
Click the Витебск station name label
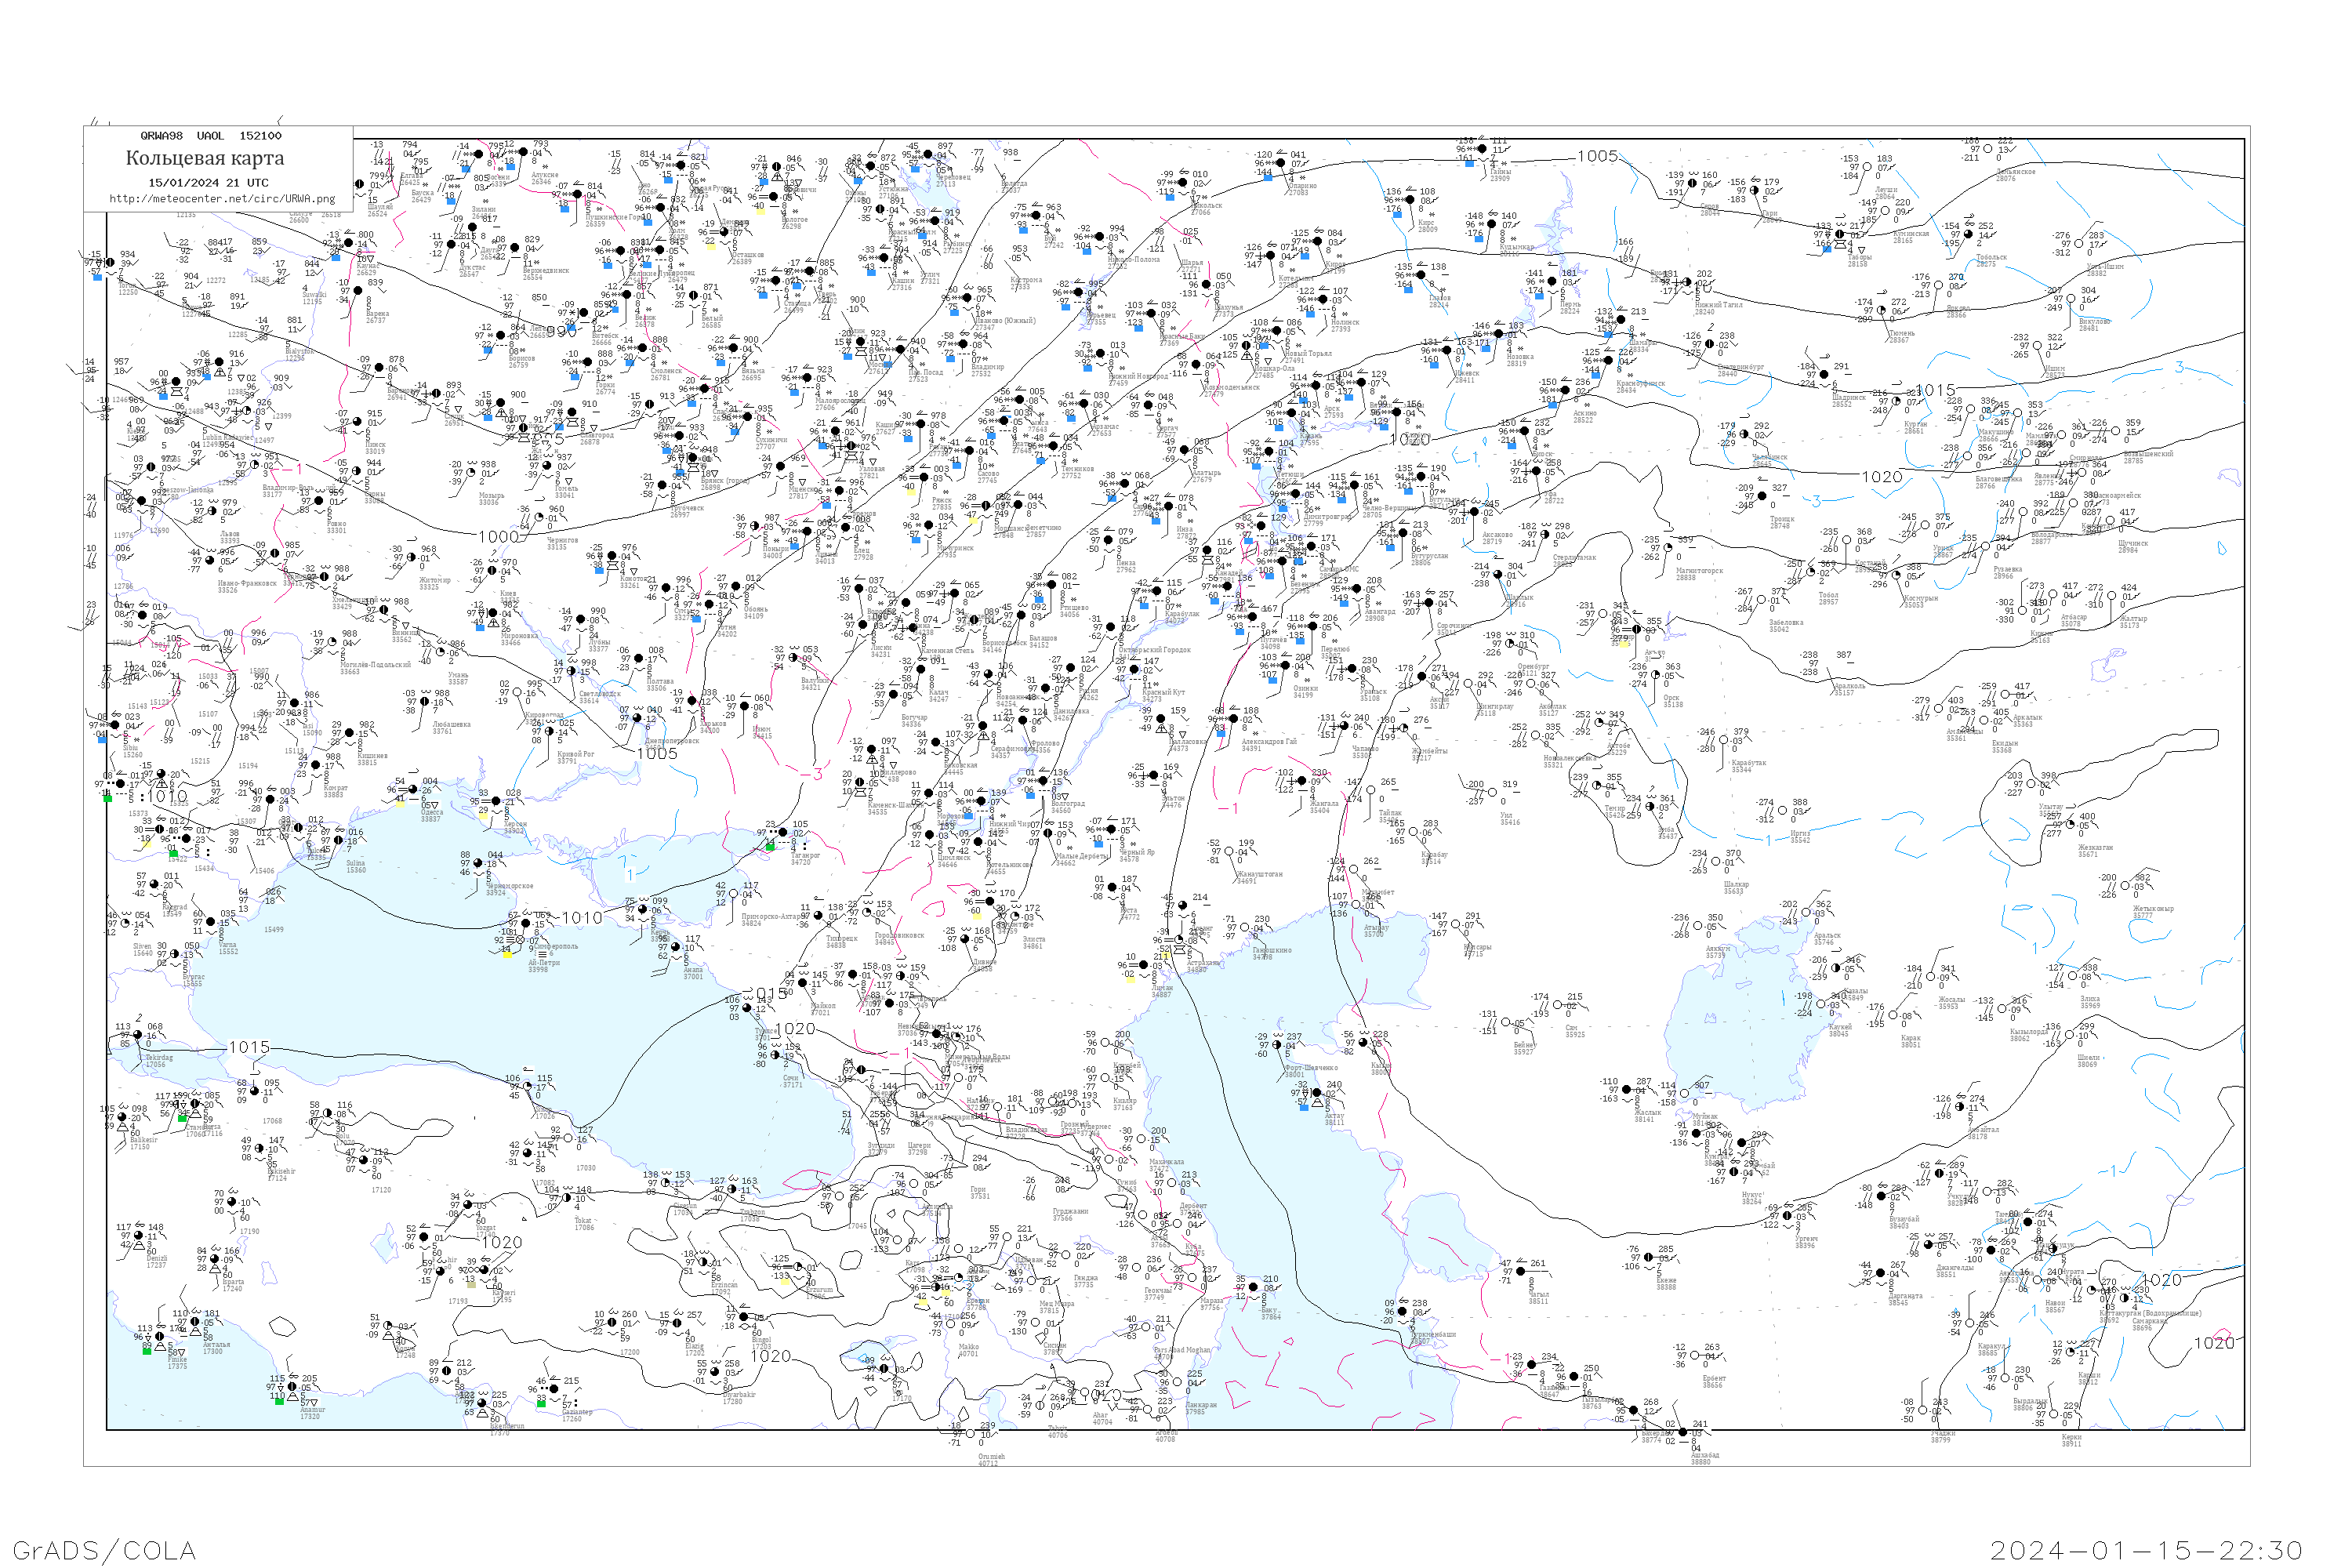605,336
